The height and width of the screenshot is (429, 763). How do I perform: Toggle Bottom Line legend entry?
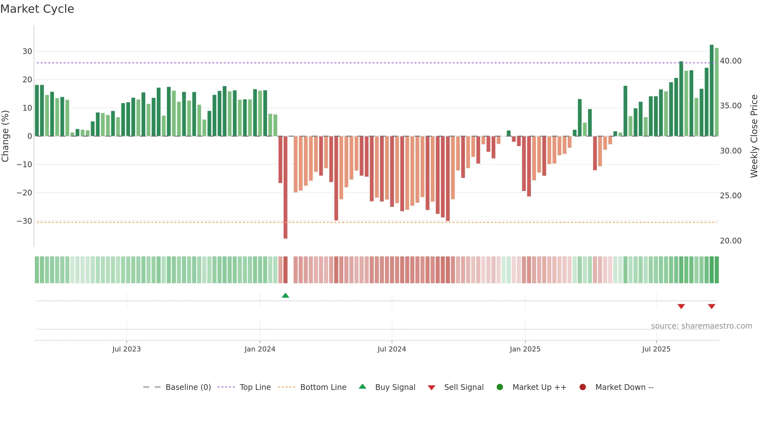312,387
